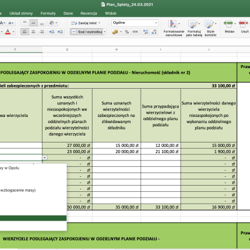The image size is (250, 250).
Task: Apply percent style
Action: (127, 32)
